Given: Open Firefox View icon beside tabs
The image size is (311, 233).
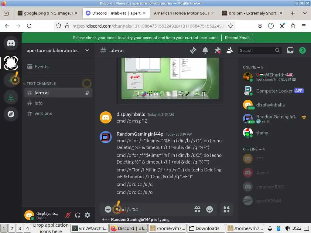Looking at the screenshot, I should pos(6,13).
